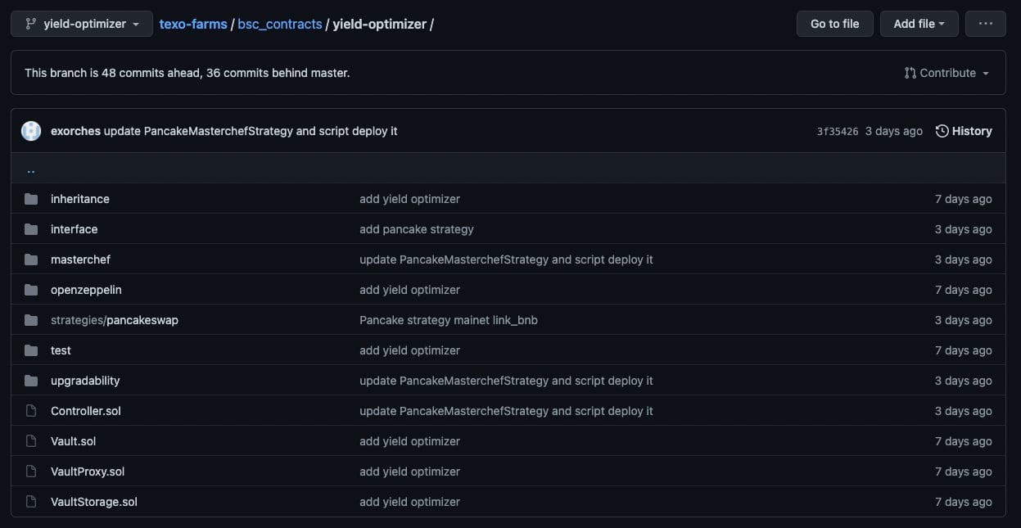Click the Controller.sol file icon
1021x528 pixels.
[x=31, y=411]
